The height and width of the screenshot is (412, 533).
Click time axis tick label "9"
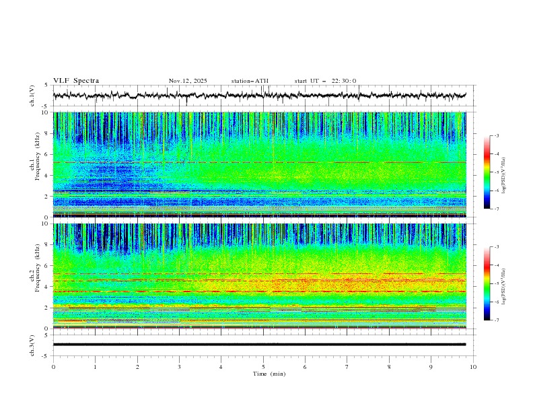pyautogui.click(x=431, y=367)
